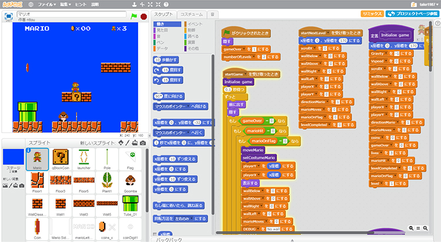The height and width of the screenshot is (242, 441).
Task: Click the globe language icon
Action: coord(31,4)
